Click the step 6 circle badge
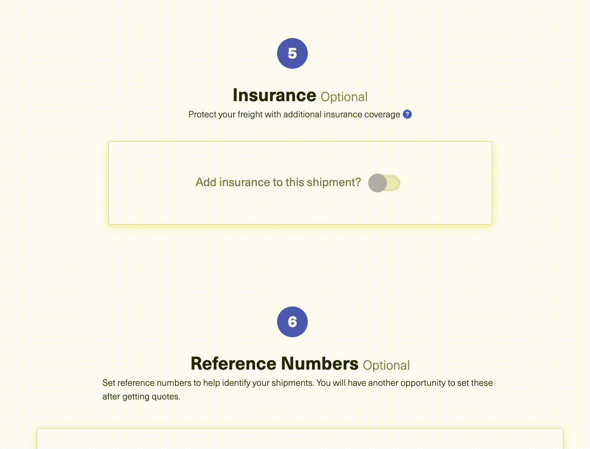The image size is (590, 449). (x=292, y=322)
